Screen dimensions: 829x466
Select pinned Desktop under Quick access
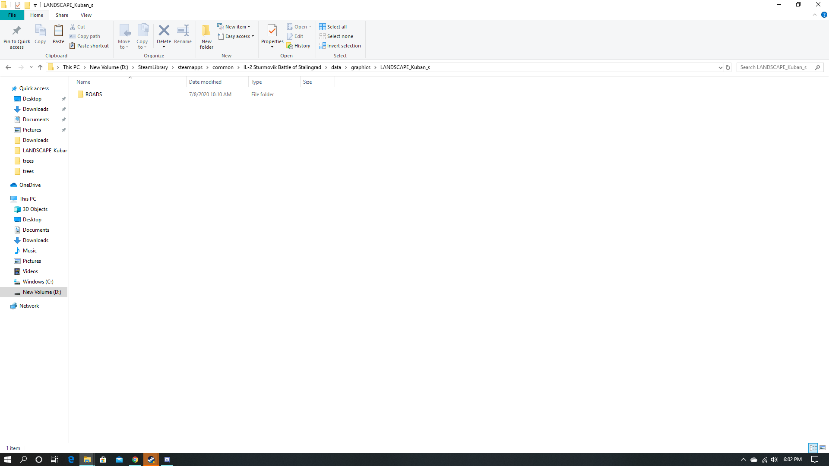[32, 99]
